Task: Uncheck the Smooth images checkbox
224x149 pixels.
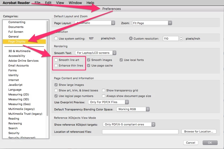Action: point(89,60)
